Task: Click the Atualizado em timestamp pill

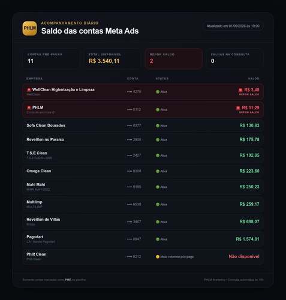Action: 233,26
